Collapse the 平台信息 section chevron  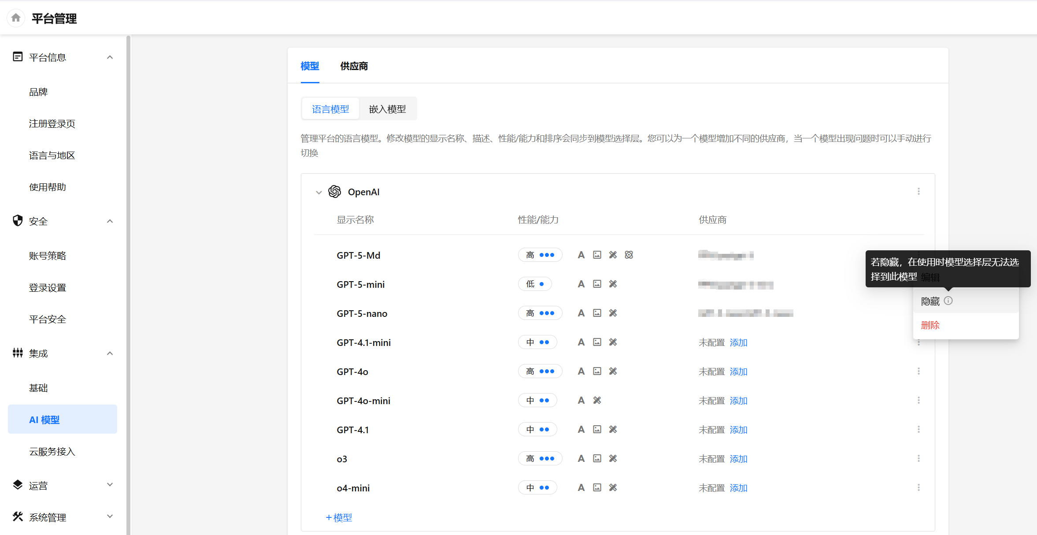pos(110,57)
